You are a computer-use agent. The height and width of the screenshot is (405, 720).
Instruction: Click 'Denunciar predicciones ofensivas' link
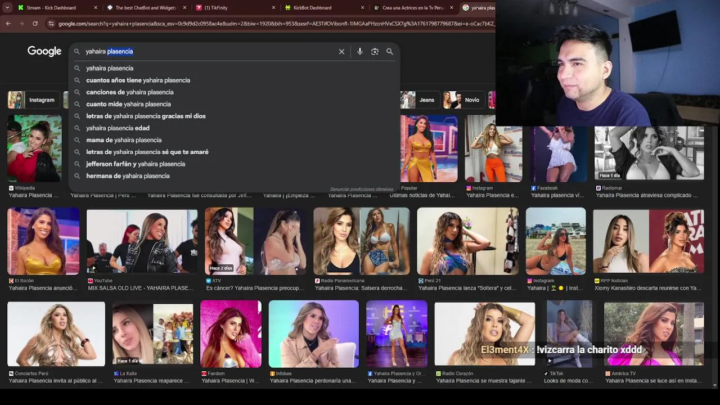click(x=361, y=189)
